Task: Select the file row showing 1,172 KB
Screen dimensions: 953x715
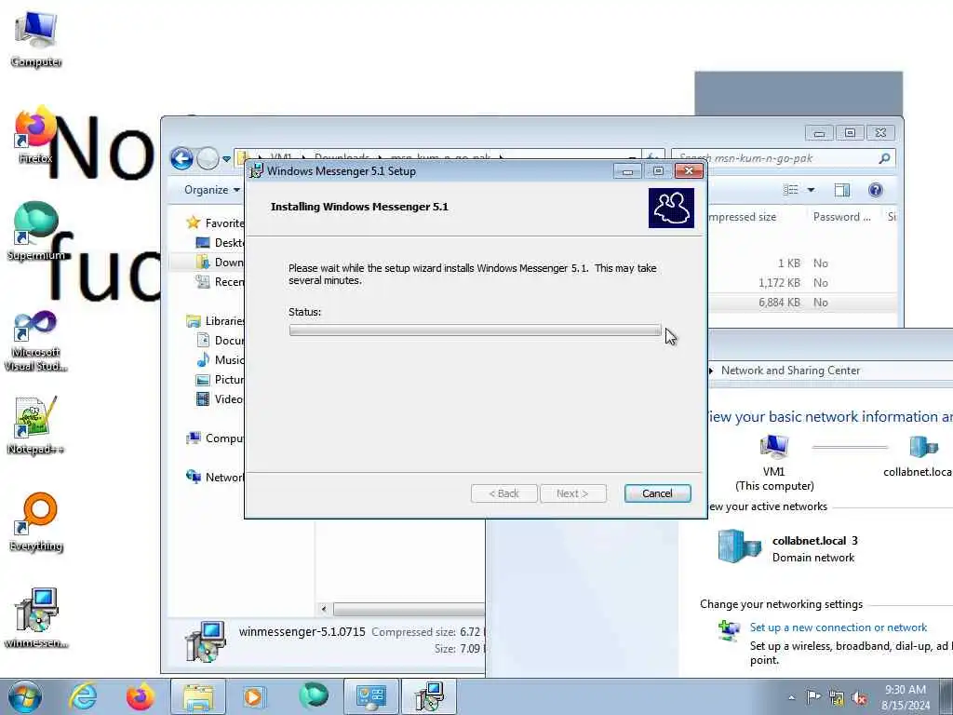Action: click(x=802, y=283)
